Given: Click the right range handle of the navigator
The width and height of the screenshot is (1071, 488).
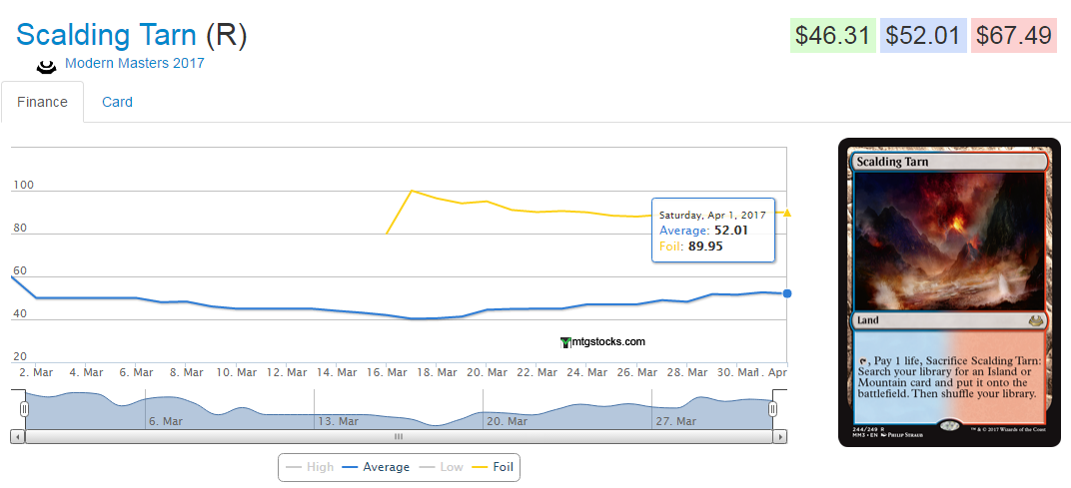Looking at the screenshot, I should click(772, 409).
